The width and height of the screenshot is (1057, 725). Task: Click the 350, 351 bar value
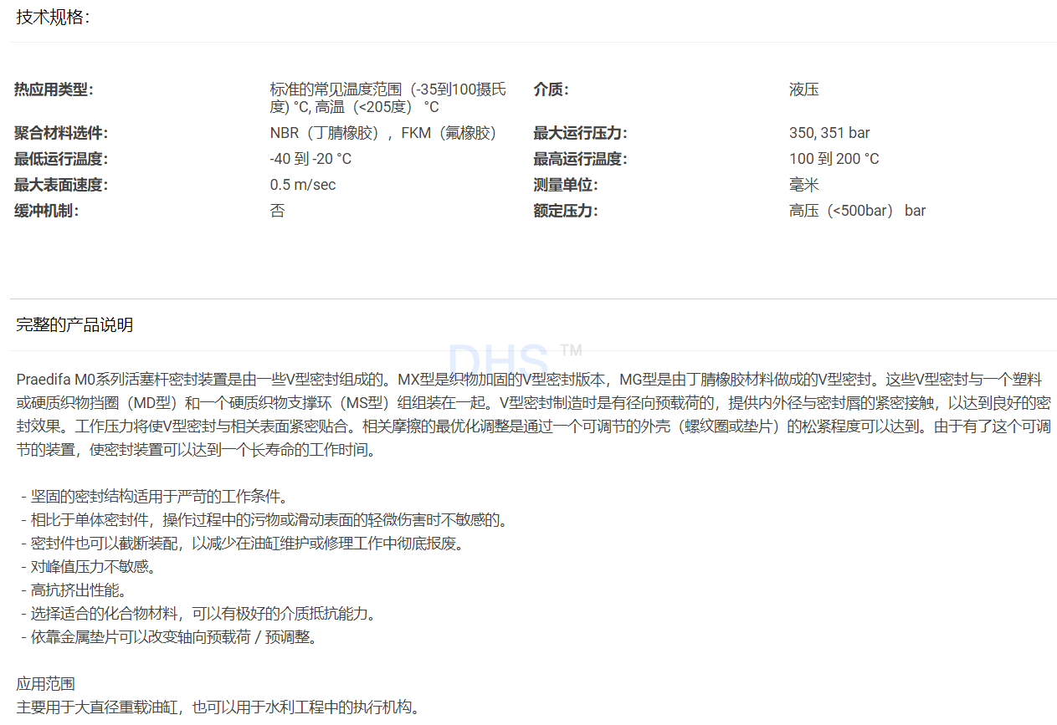click(x=829, y=133)
